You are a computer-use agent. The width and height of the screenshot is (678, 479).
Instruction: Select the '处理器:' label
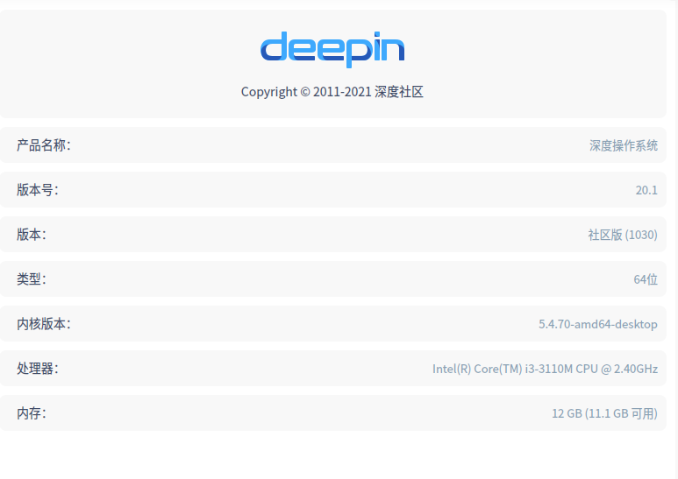[x=38, y=369]
